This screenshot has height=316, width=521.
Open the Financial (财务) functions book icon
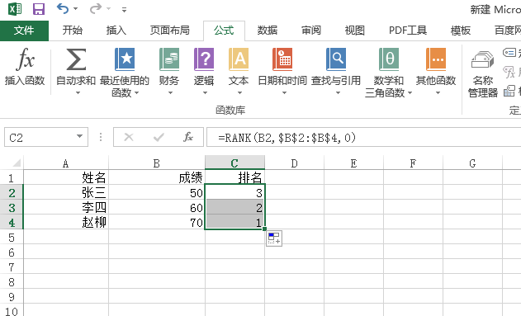click(x=169, y=59)
